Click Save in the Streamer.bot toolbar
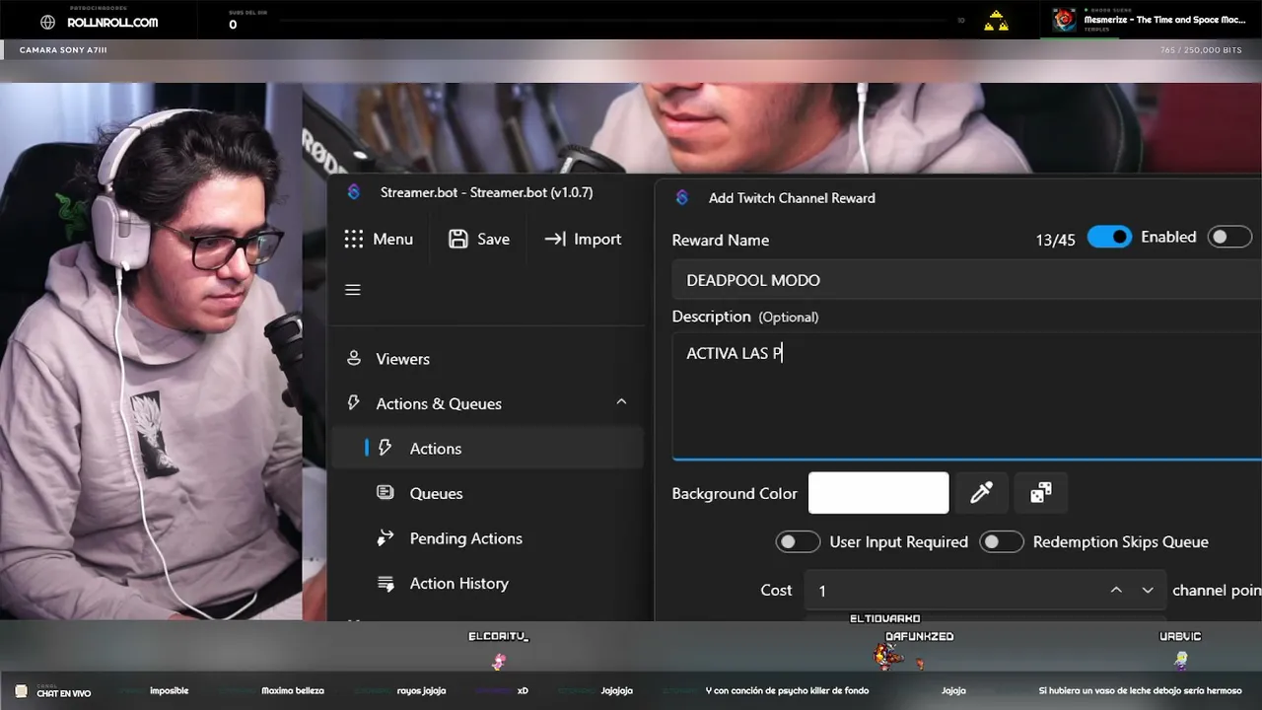 click(x=479, y=239)
